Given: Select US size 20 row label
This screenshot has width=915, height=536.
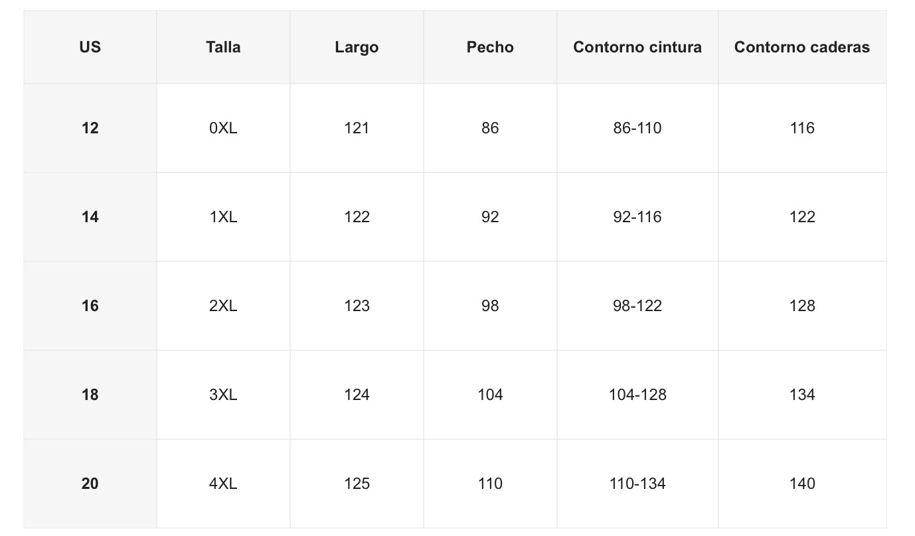Looking at the screenshot, I should point(90,484).
